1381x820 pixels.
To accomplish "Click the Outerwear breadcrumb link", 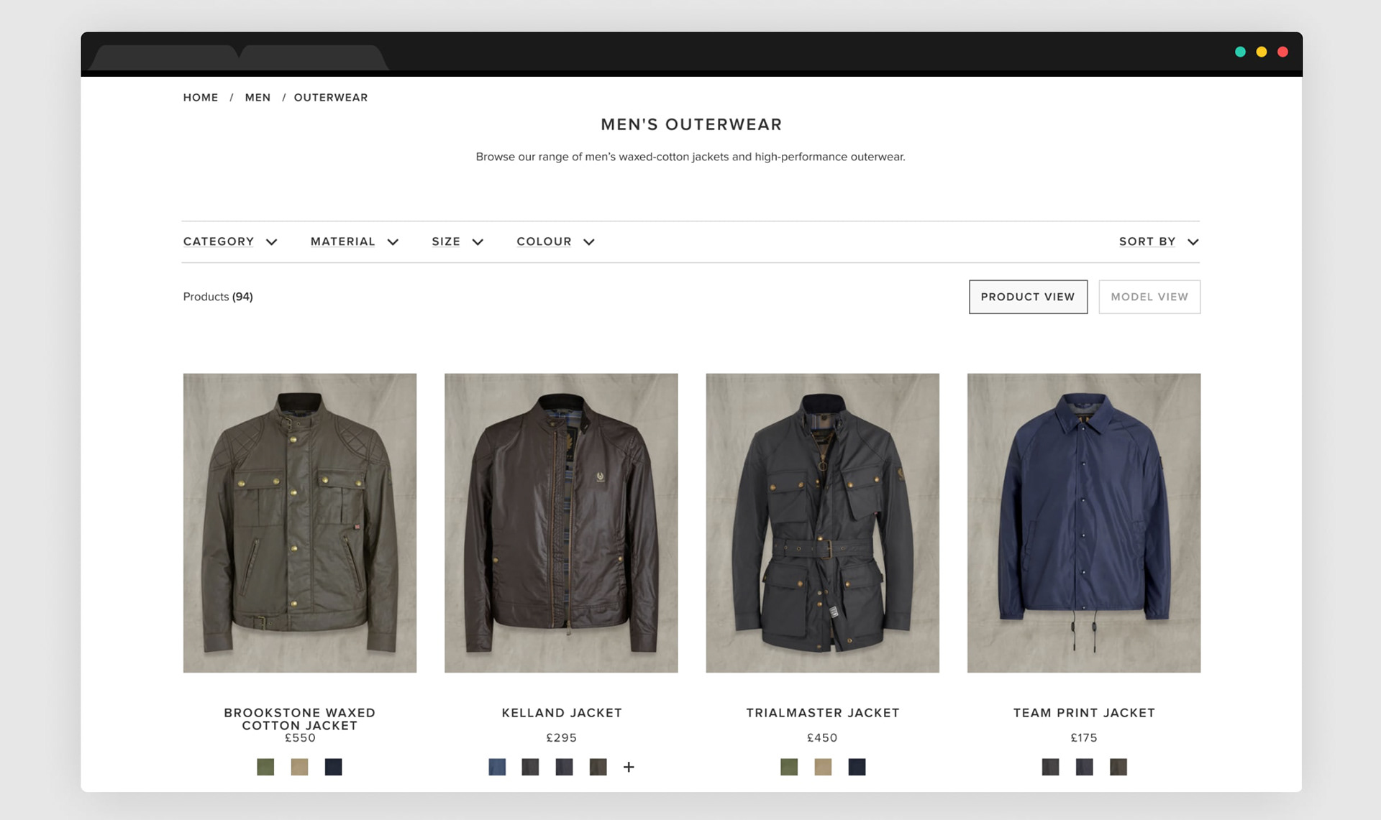I will [x=331, y=97].
